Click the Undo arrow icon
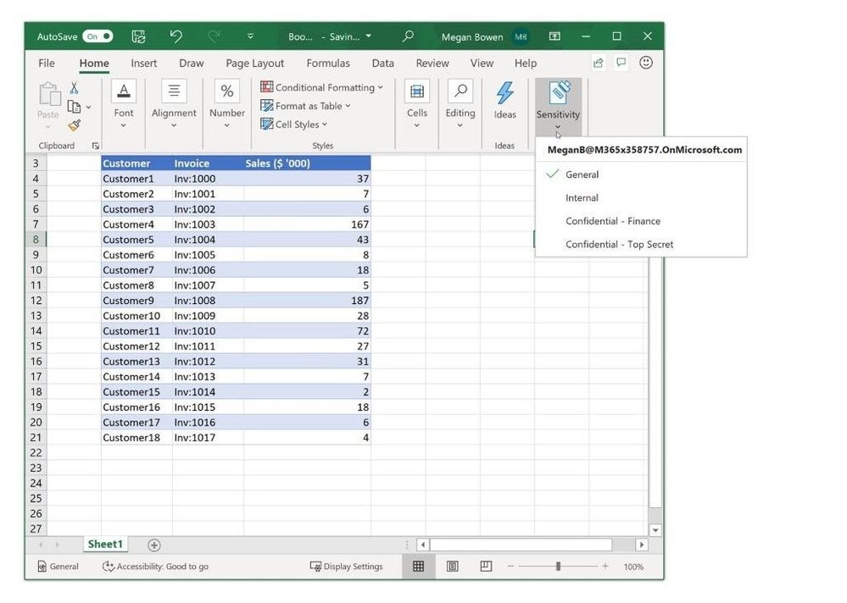The width and height of the screenshot is (847, 603). tap(176, 36)
